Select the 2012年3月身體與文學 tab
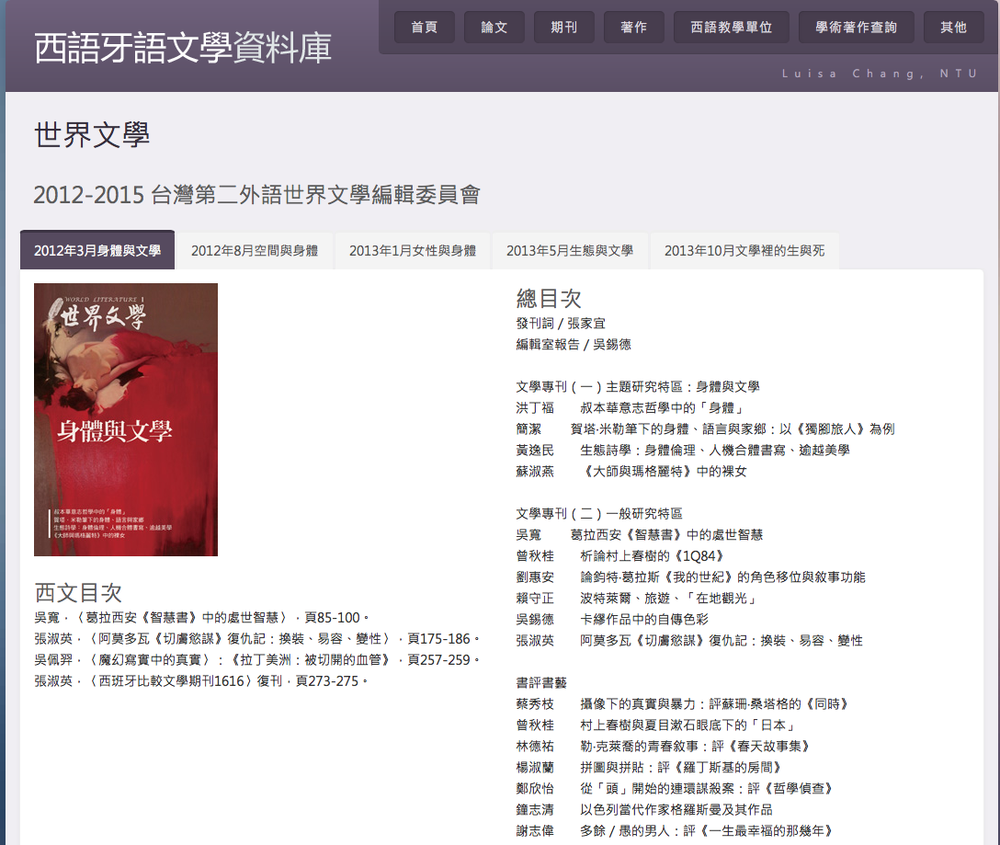The width and height of the screenshot is (1000, 845). coord(97,250)
